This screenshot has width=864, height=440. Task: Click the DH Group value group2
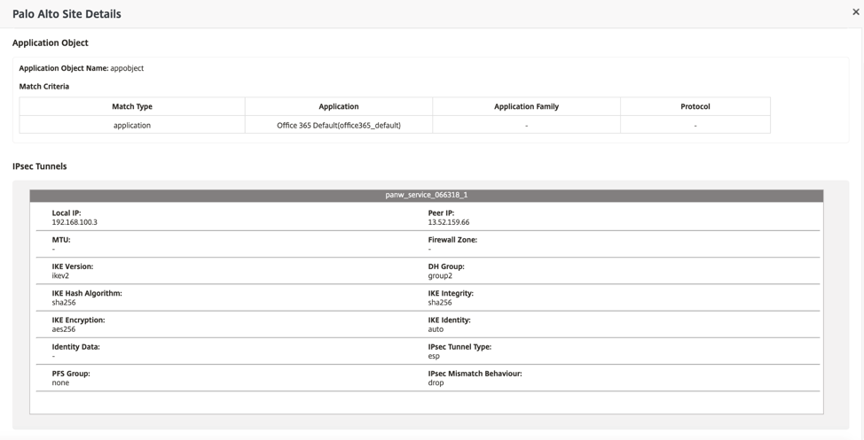click(x=440, y=275)
